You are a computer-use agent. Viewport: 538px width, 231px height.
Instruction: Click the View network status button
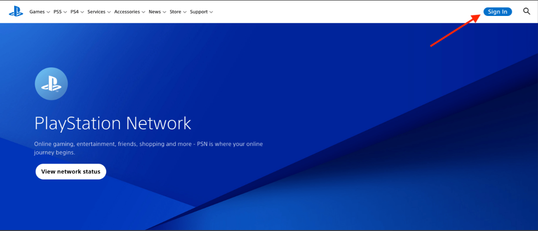pos(71,171)
